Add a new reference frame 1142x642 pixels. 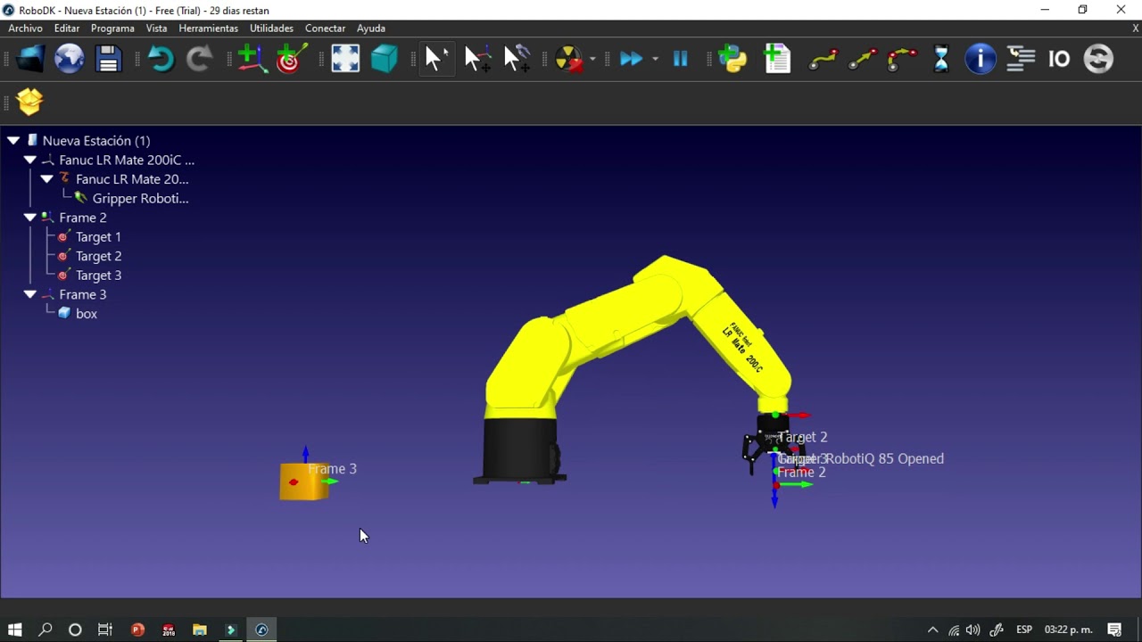coord(252,60)
